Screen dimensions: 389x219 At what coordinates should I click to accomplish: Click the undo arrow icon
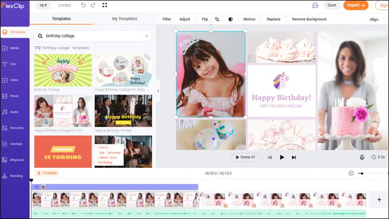tap(83, 5)
